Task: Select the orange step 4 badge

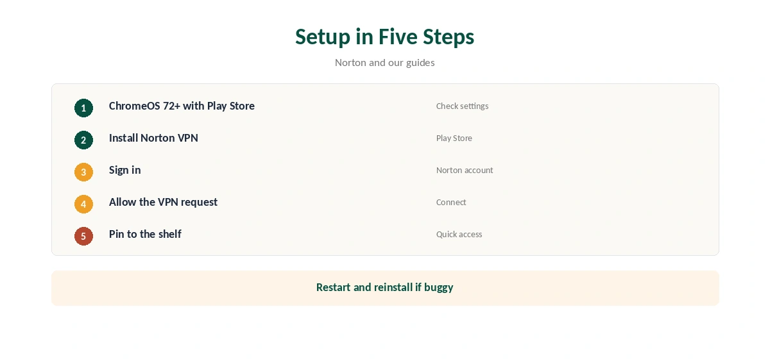Action: (83, 204)
